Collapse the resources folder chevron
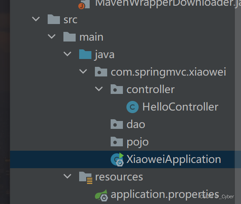 [67, 176]
